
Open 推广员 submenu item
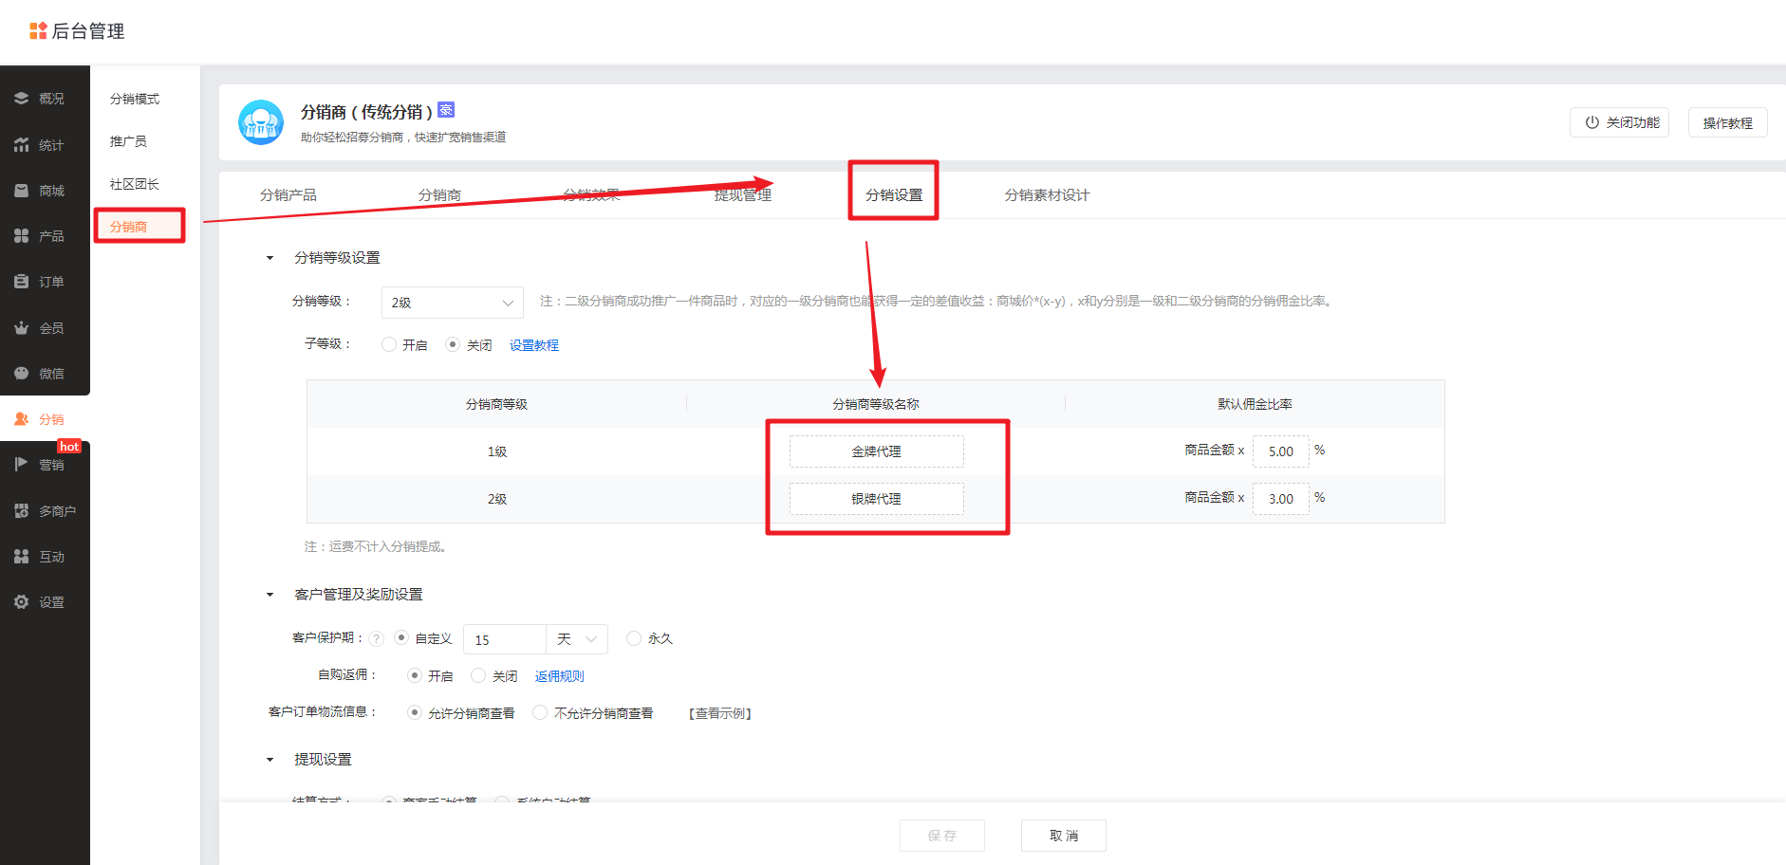coord(128,141)
